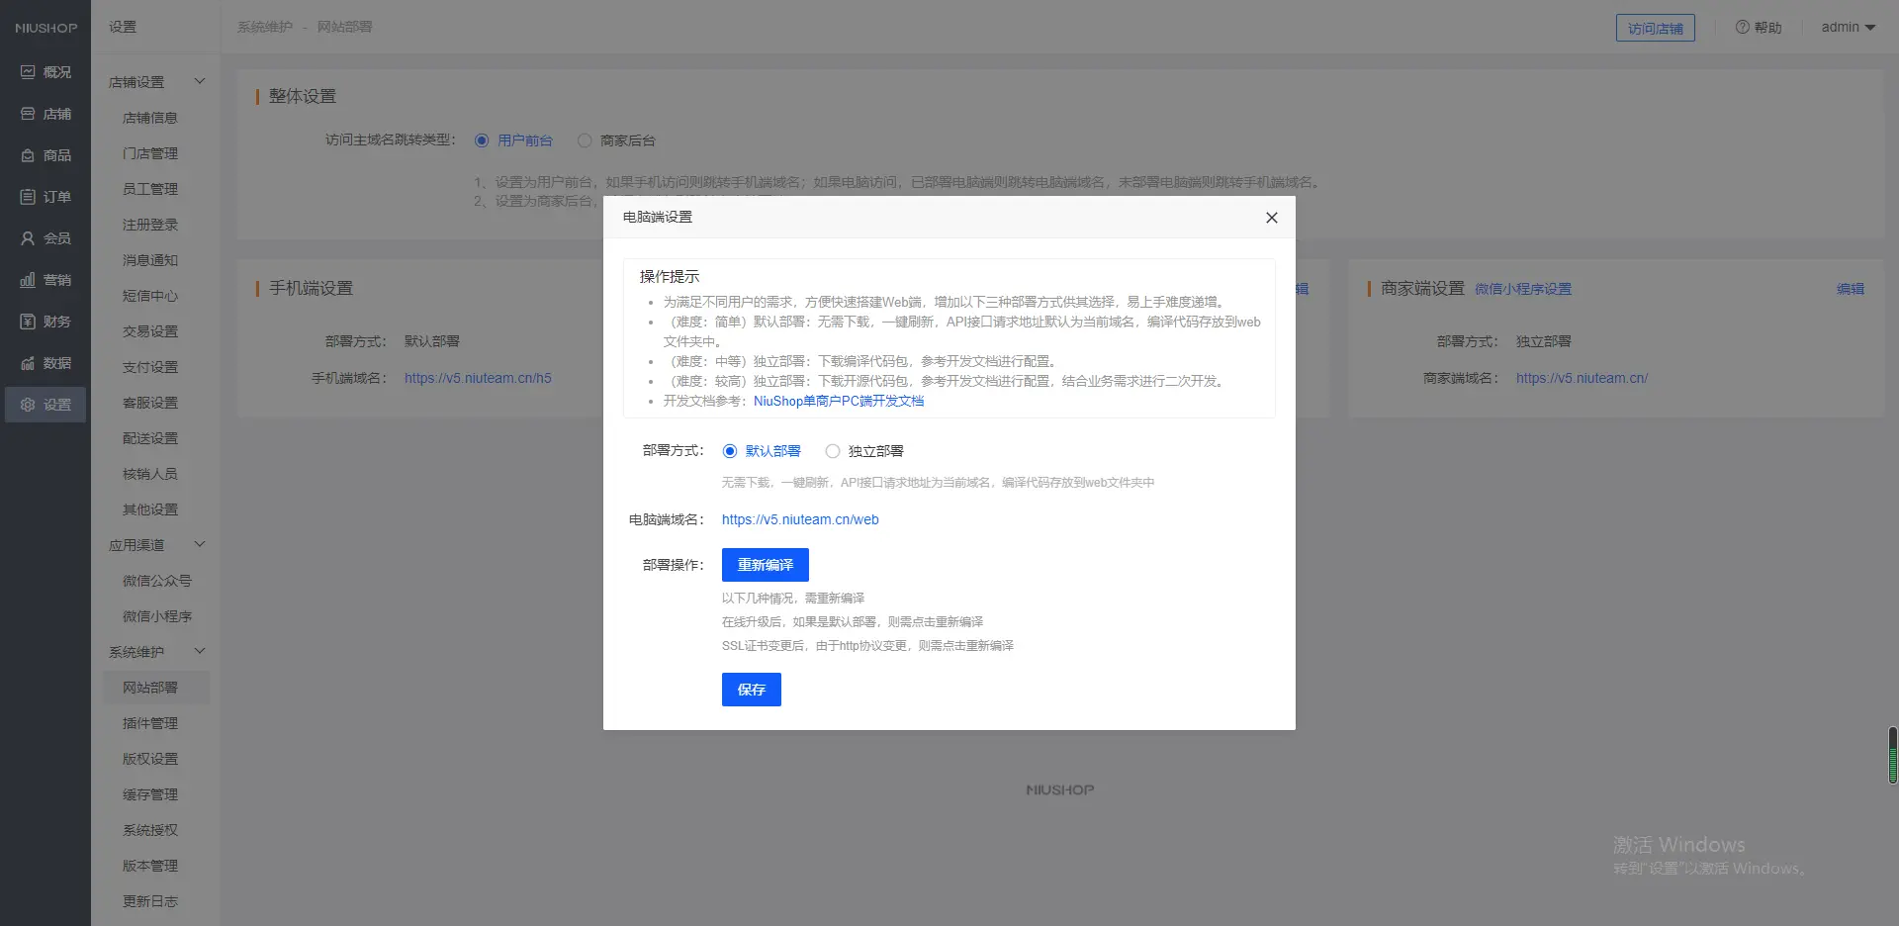Open the 数据 data statistics icon
The width and height of the screenshot is (1899, 926).
tap(28, 363)
